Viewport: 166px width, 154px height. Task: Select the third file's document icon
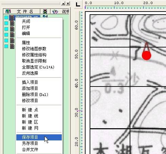click(x=12, y=29)
